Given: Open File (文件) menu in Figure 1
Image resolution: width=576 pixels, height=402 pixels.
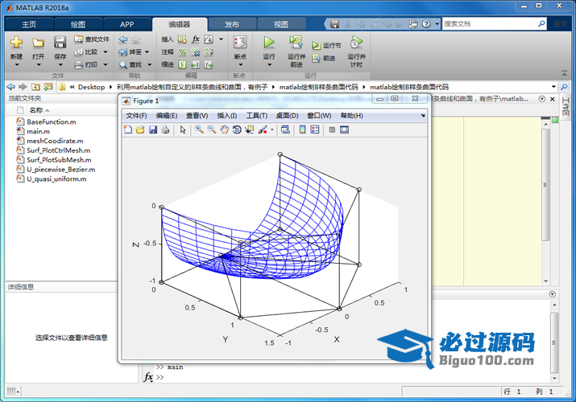Looking at the screenshot, I should coord(136,116).
